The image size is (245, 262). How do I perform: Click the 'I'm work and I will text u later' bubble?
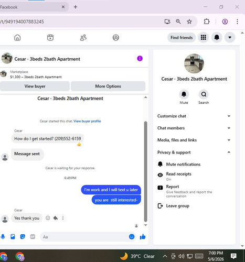[111, 190]
